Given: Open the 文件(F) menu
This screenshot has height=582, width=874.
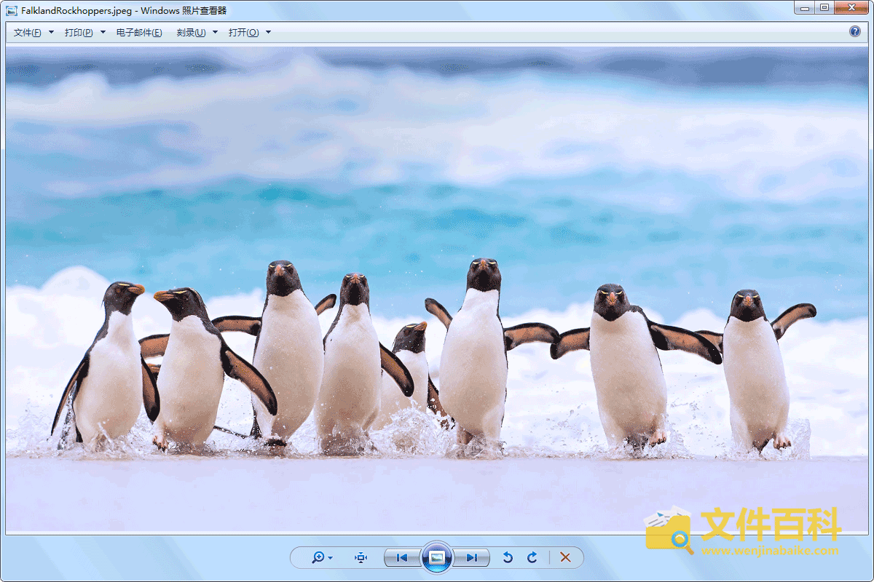Looking at the screenshot, I should 28,32.
